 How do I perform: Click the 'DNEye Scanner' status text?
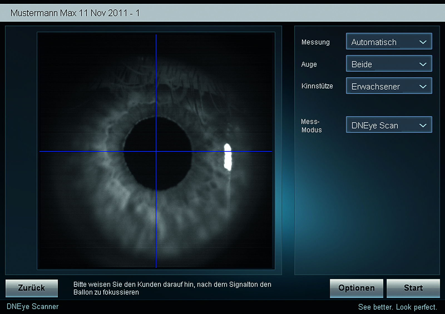pos(33,306)
